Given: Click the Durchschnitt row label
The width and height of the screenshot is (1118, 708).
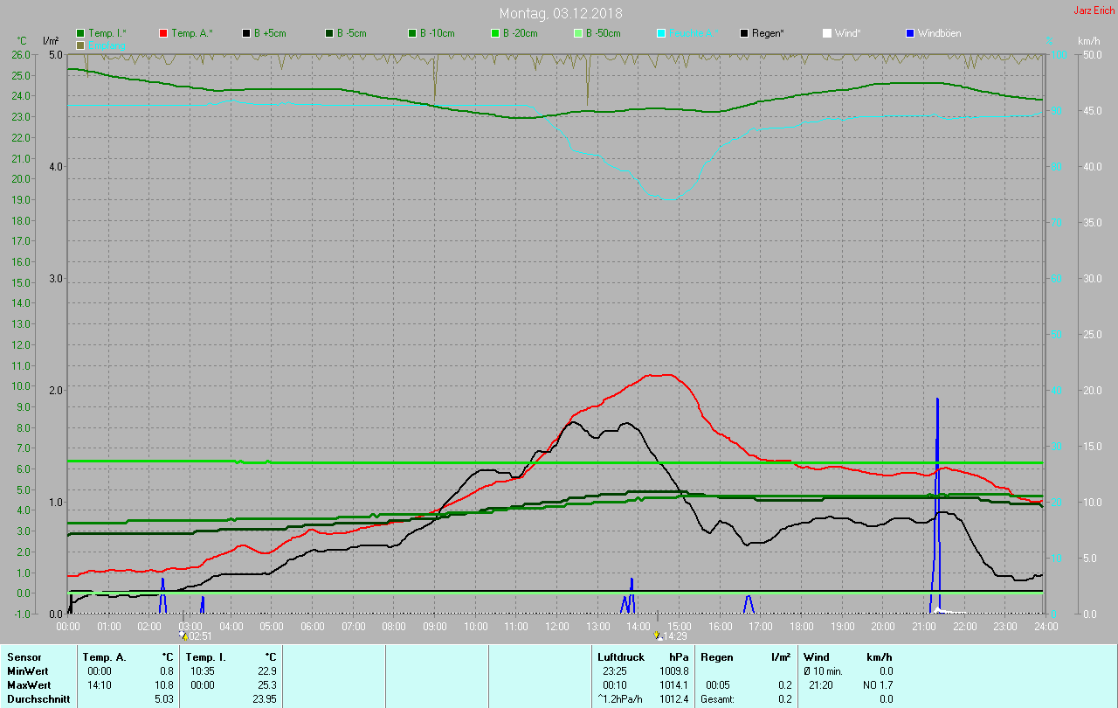Looking at the screenshot, I should tap(38, 699).
